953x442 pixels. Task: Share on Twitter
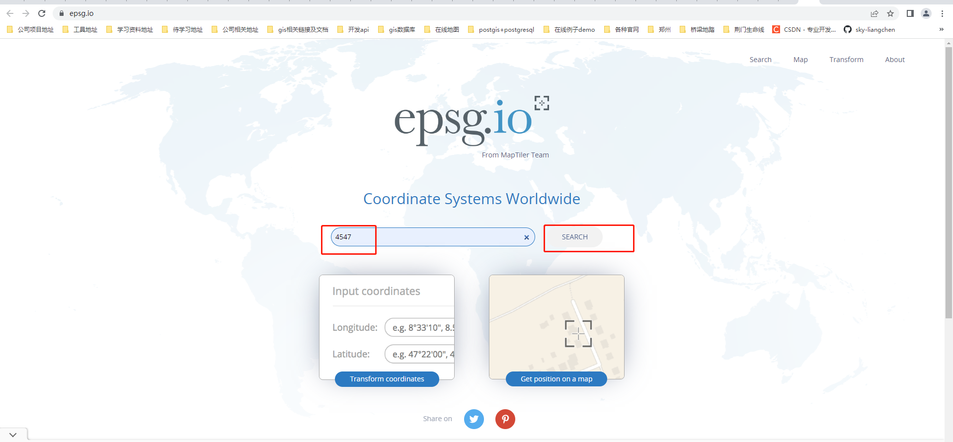click(474, 419)
